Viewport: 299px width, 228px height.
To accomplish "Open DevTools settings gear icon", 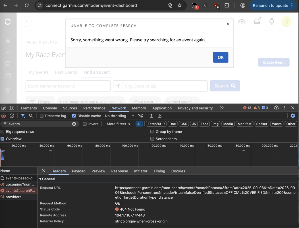I will [276, 108].
